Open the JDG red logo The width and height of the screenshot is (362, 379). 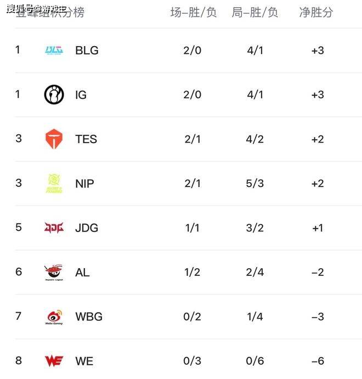point(54,228)
